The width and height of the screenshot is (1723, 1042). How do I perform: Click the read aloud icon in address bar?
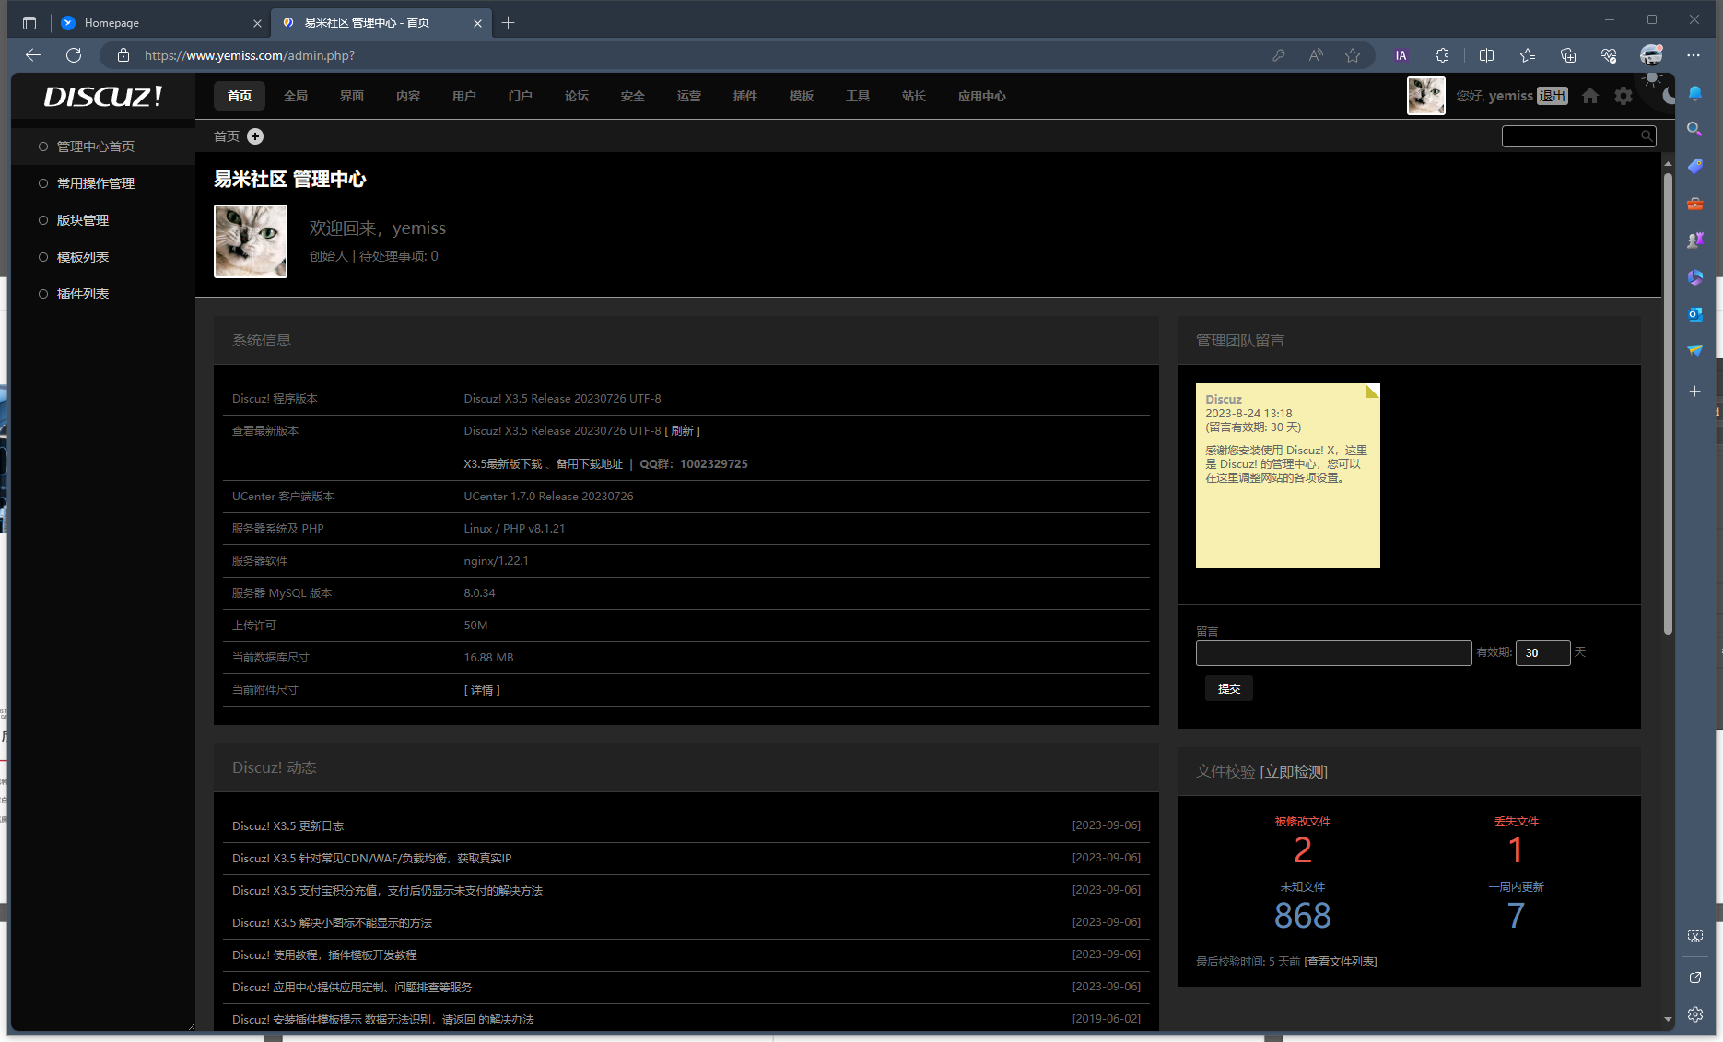click(1316, 55)
